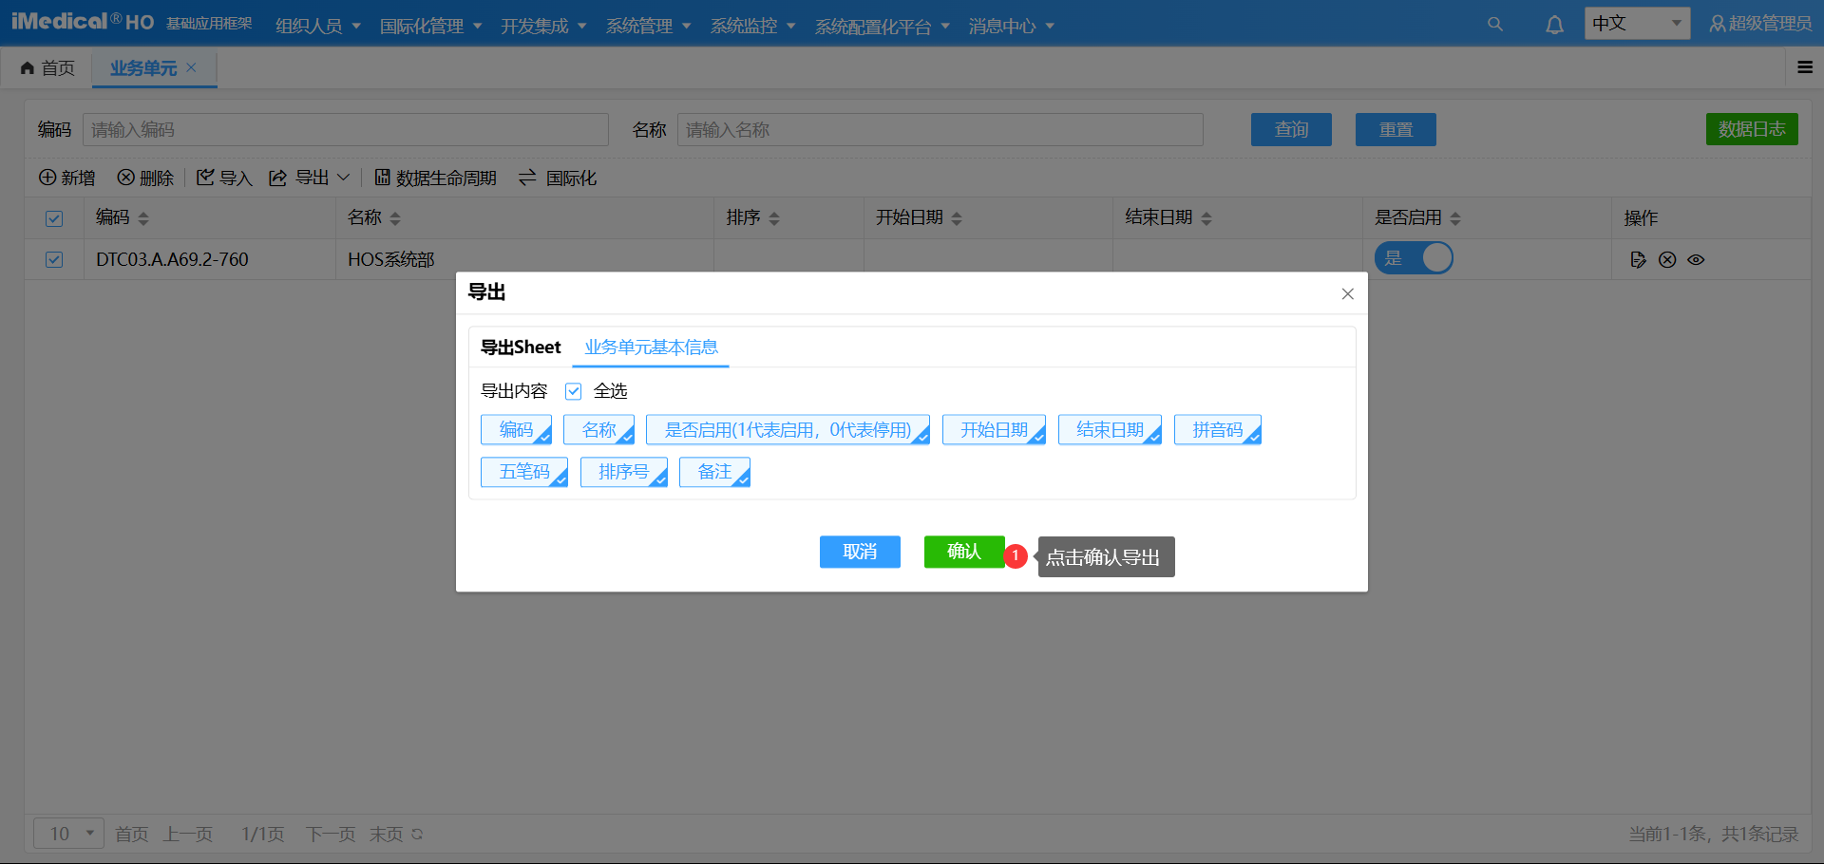
Task: Go to 下一页 in pagination
Action: click(331, 834)
